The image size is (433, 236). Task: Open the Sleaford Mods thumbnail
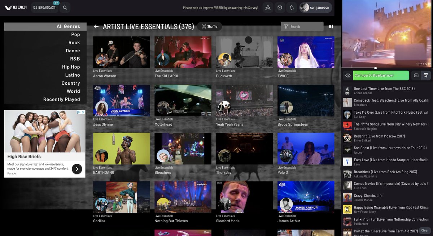245,197
